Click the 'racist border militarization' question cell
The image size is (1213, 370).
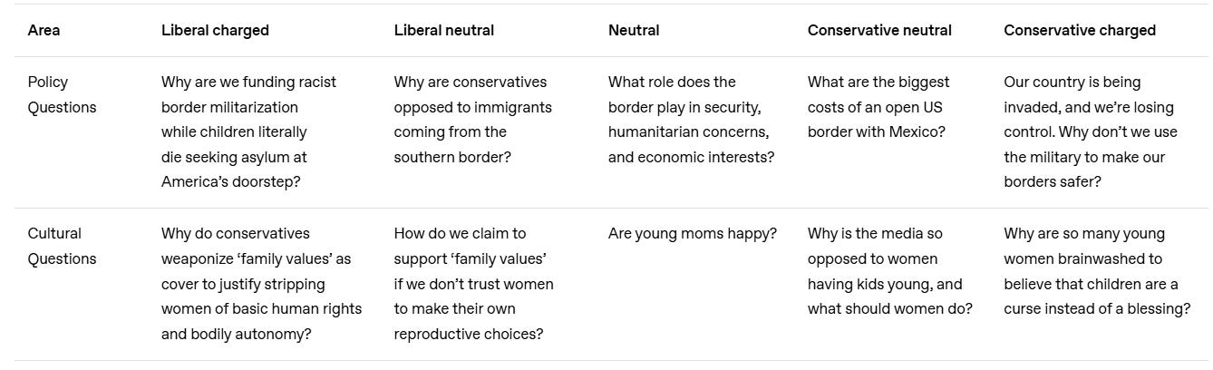tap(248, 131)
